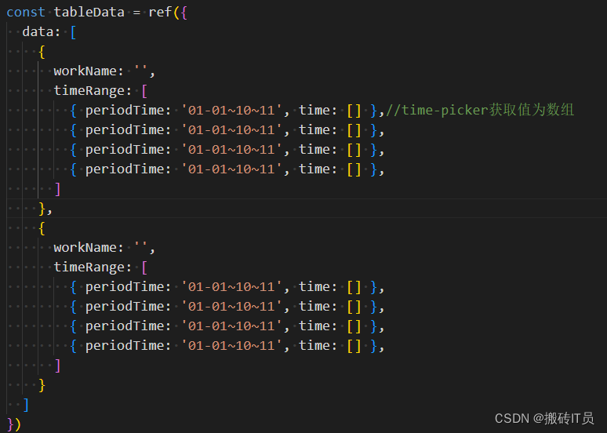Click the '//time-picker获取值为数组' comment
Viewport: 607px width, 433px height.
480,110
